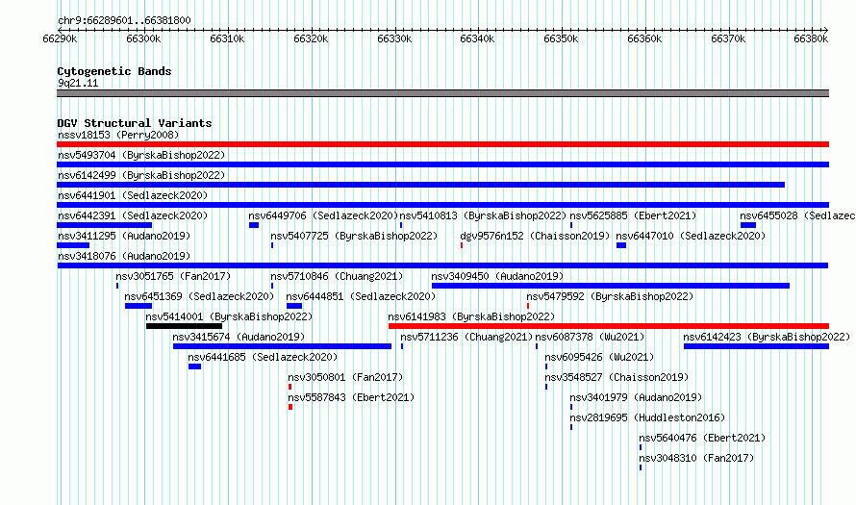
Task: Open the nsv6142423 (ByrskaBishop2022) label
Action: tap(767, 337)
